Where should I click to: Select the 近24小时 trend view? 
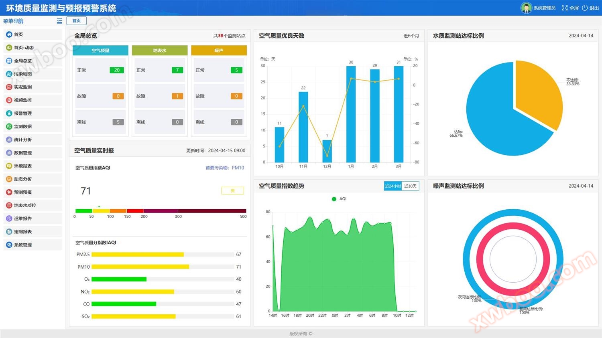[393, 186]
